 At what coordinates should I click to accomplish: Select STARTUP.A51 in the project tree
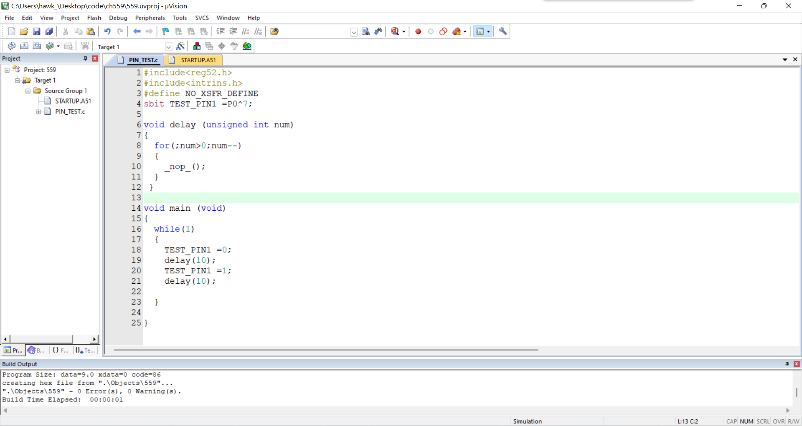(73, 101)
